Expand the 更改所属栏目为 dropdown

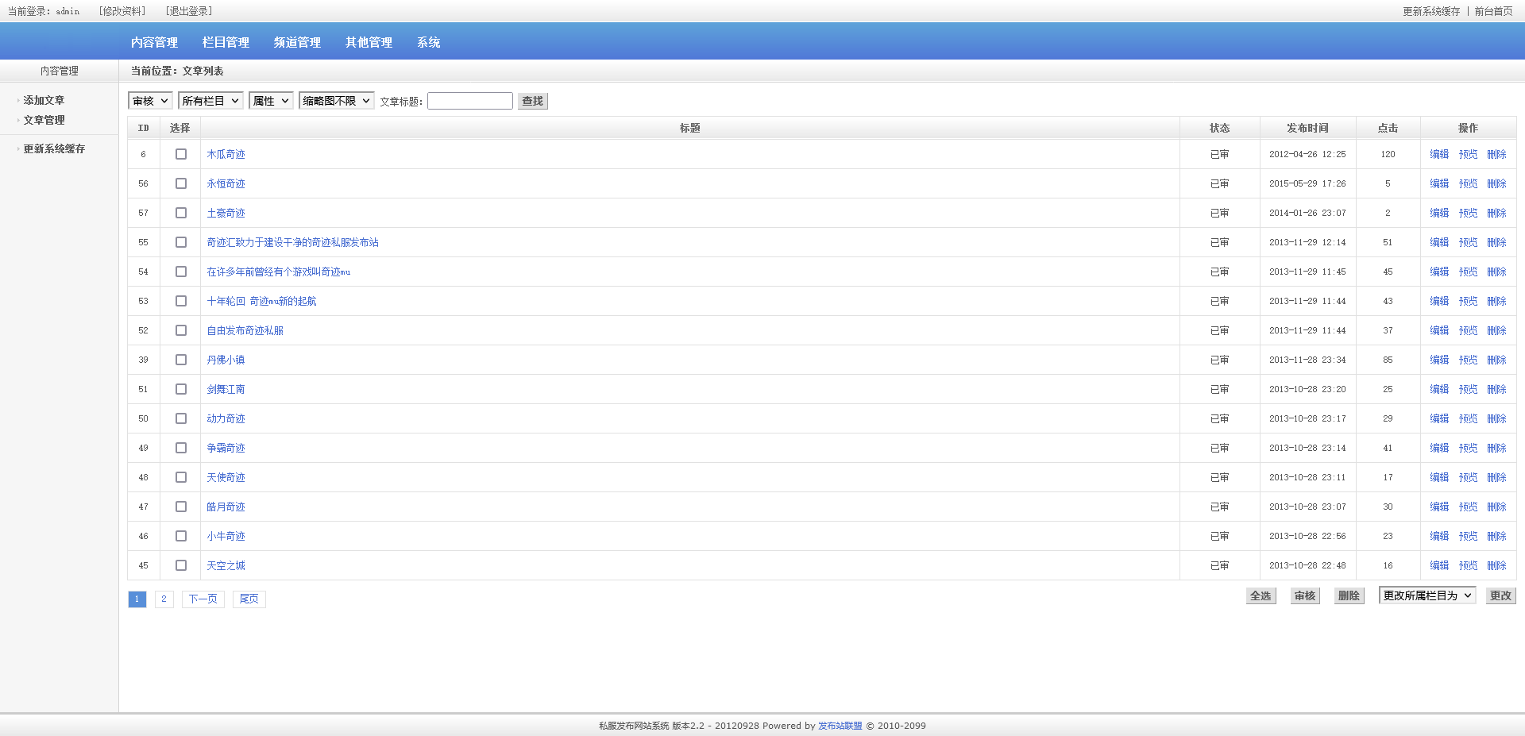coord(1427,595)
